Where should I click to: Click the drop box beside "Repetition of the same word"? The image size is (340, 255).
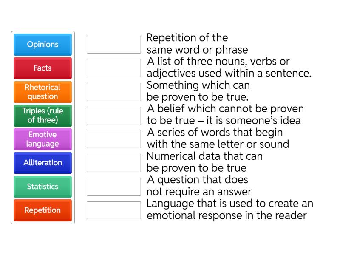114,45
